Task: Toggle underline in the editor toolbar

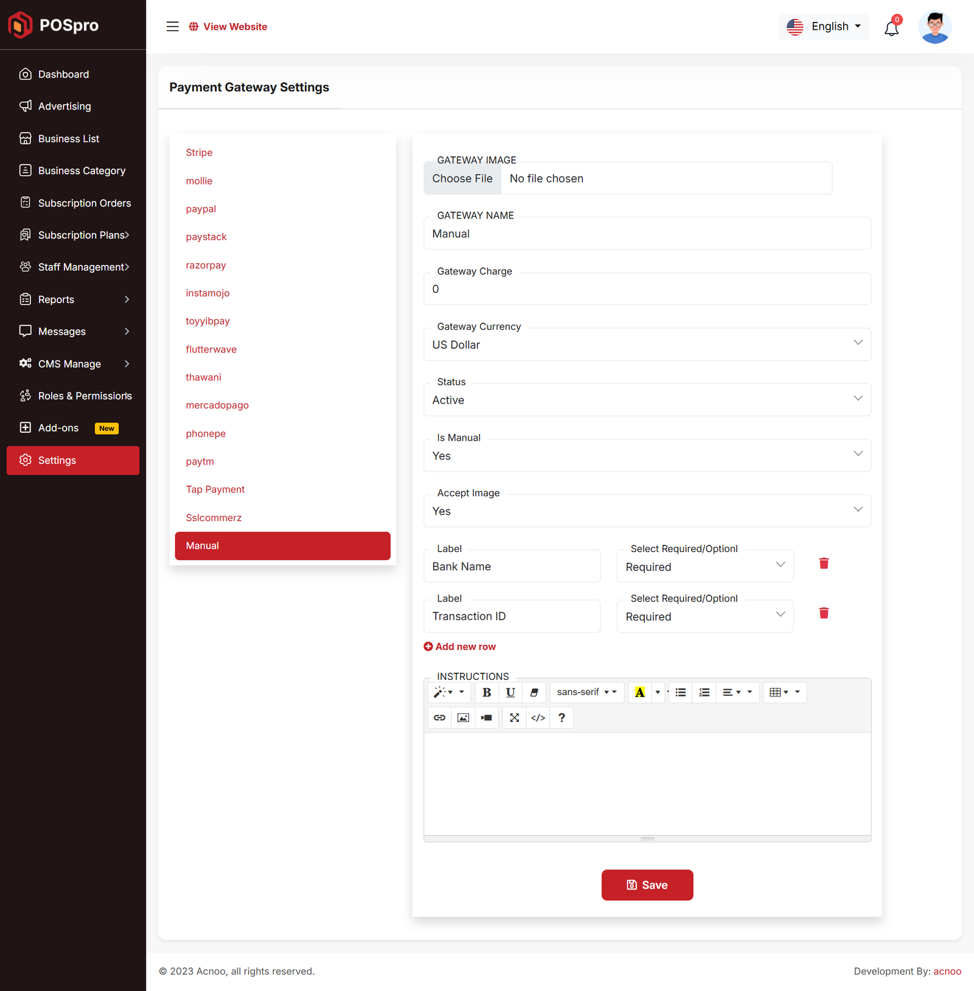Action: coord(510,692)
